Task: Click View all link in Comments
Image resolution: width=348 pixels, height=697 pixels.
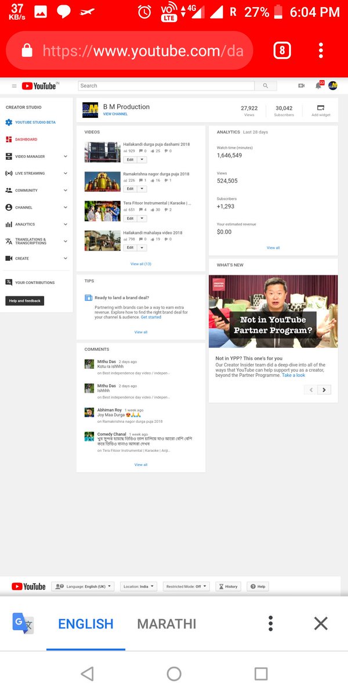Action: tap(141, 465)
